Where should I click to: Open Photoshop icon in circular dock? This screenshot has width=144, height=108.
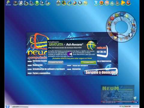122,15
